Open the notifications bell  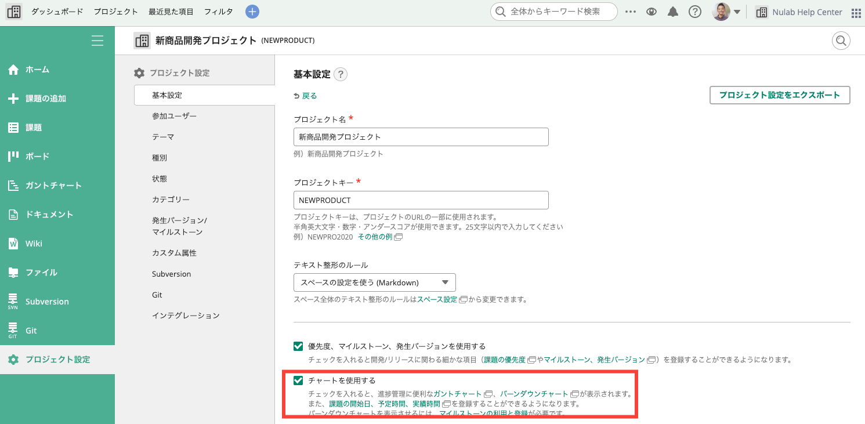pos(673,12)
